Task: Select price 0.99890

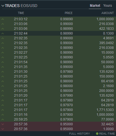Action: pyautogui.click(x=66, y=19)
